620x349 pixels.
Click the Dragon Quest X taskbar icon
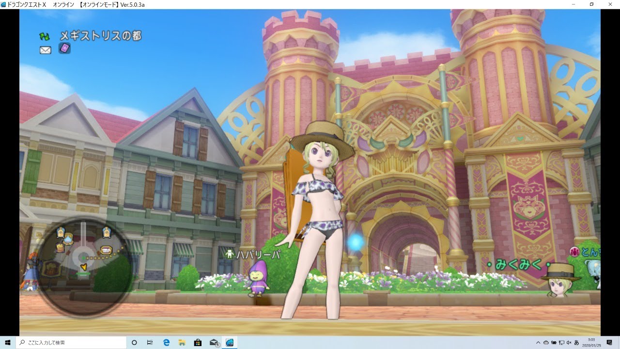(x=230, y=342)
